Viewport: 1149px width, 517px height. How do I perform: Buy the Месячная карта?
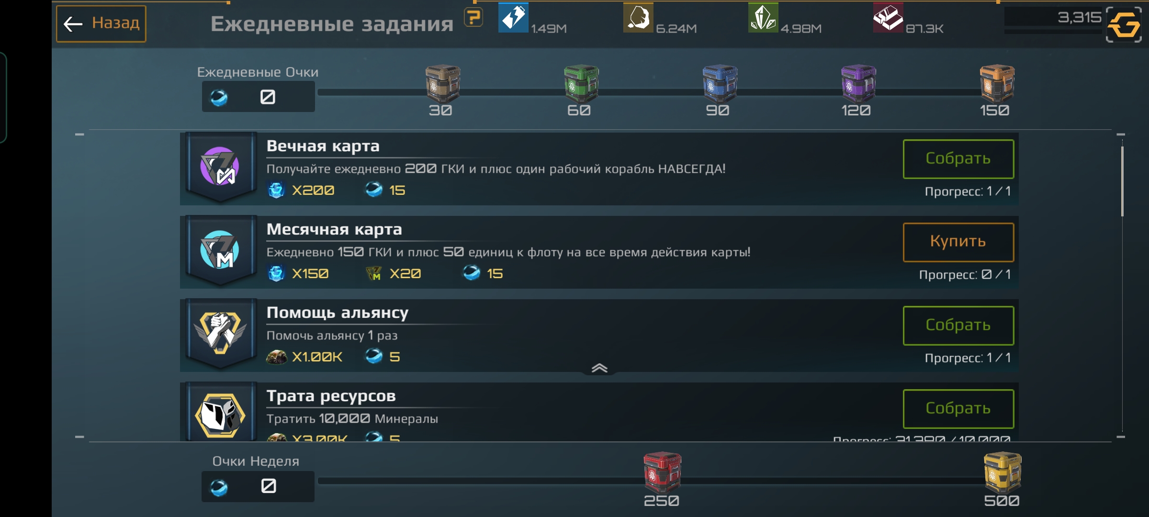click(x=958, y=242)
